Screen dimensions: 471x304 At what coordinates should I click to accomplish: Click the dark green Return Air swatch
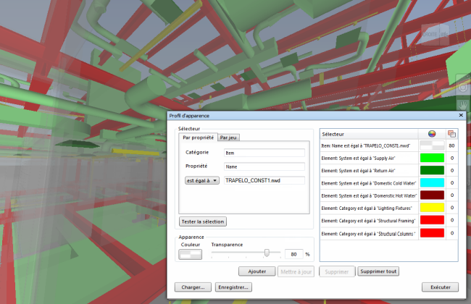pyautogui.click(x=432, y=170)
